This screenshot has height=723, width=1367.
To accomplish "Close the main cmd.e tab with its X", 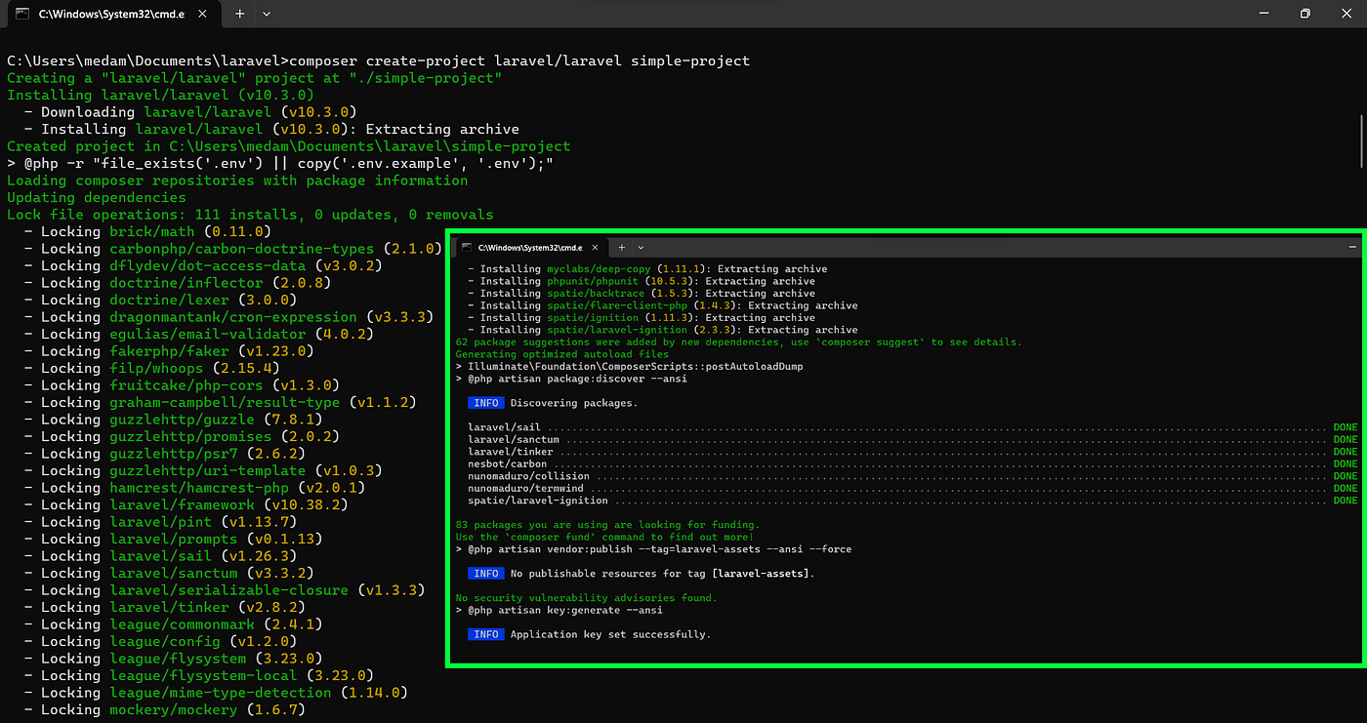I will coord(203,14).
